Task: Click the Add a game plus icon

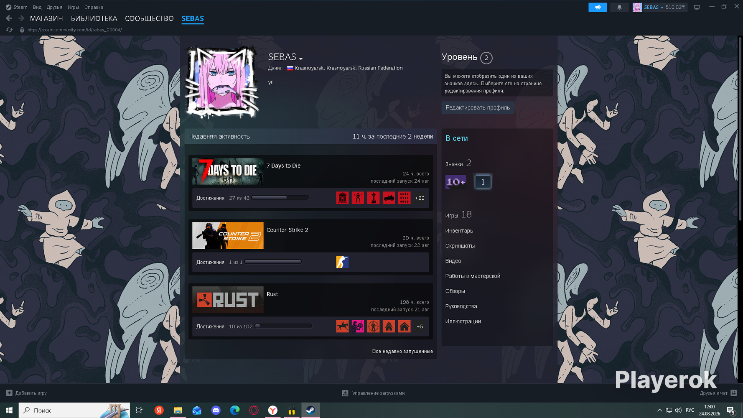Action: 9,393
